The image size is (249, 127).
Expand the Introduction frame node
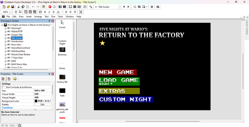(6, 41)
